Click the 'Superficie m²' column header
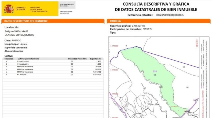212x118 pixels. pos(96,59)
